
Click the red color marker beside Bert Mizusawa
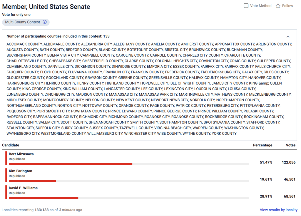pyautogui.click(x=6, y=158)
